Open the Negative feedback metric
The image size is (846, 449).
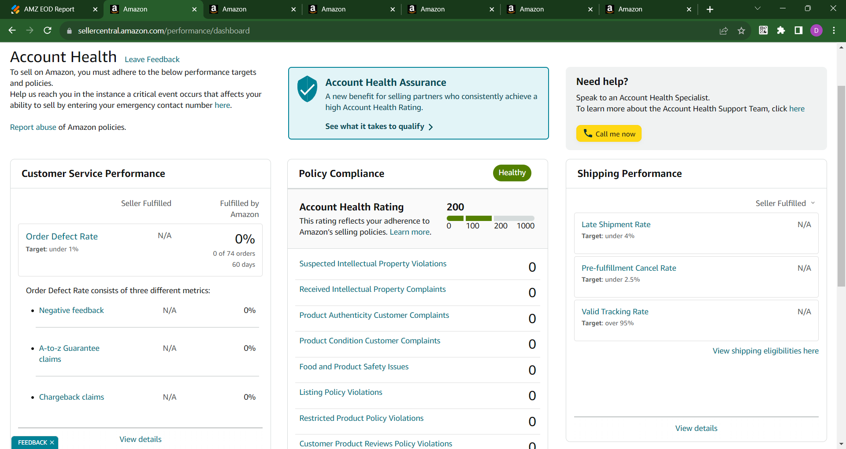(71, 310)
